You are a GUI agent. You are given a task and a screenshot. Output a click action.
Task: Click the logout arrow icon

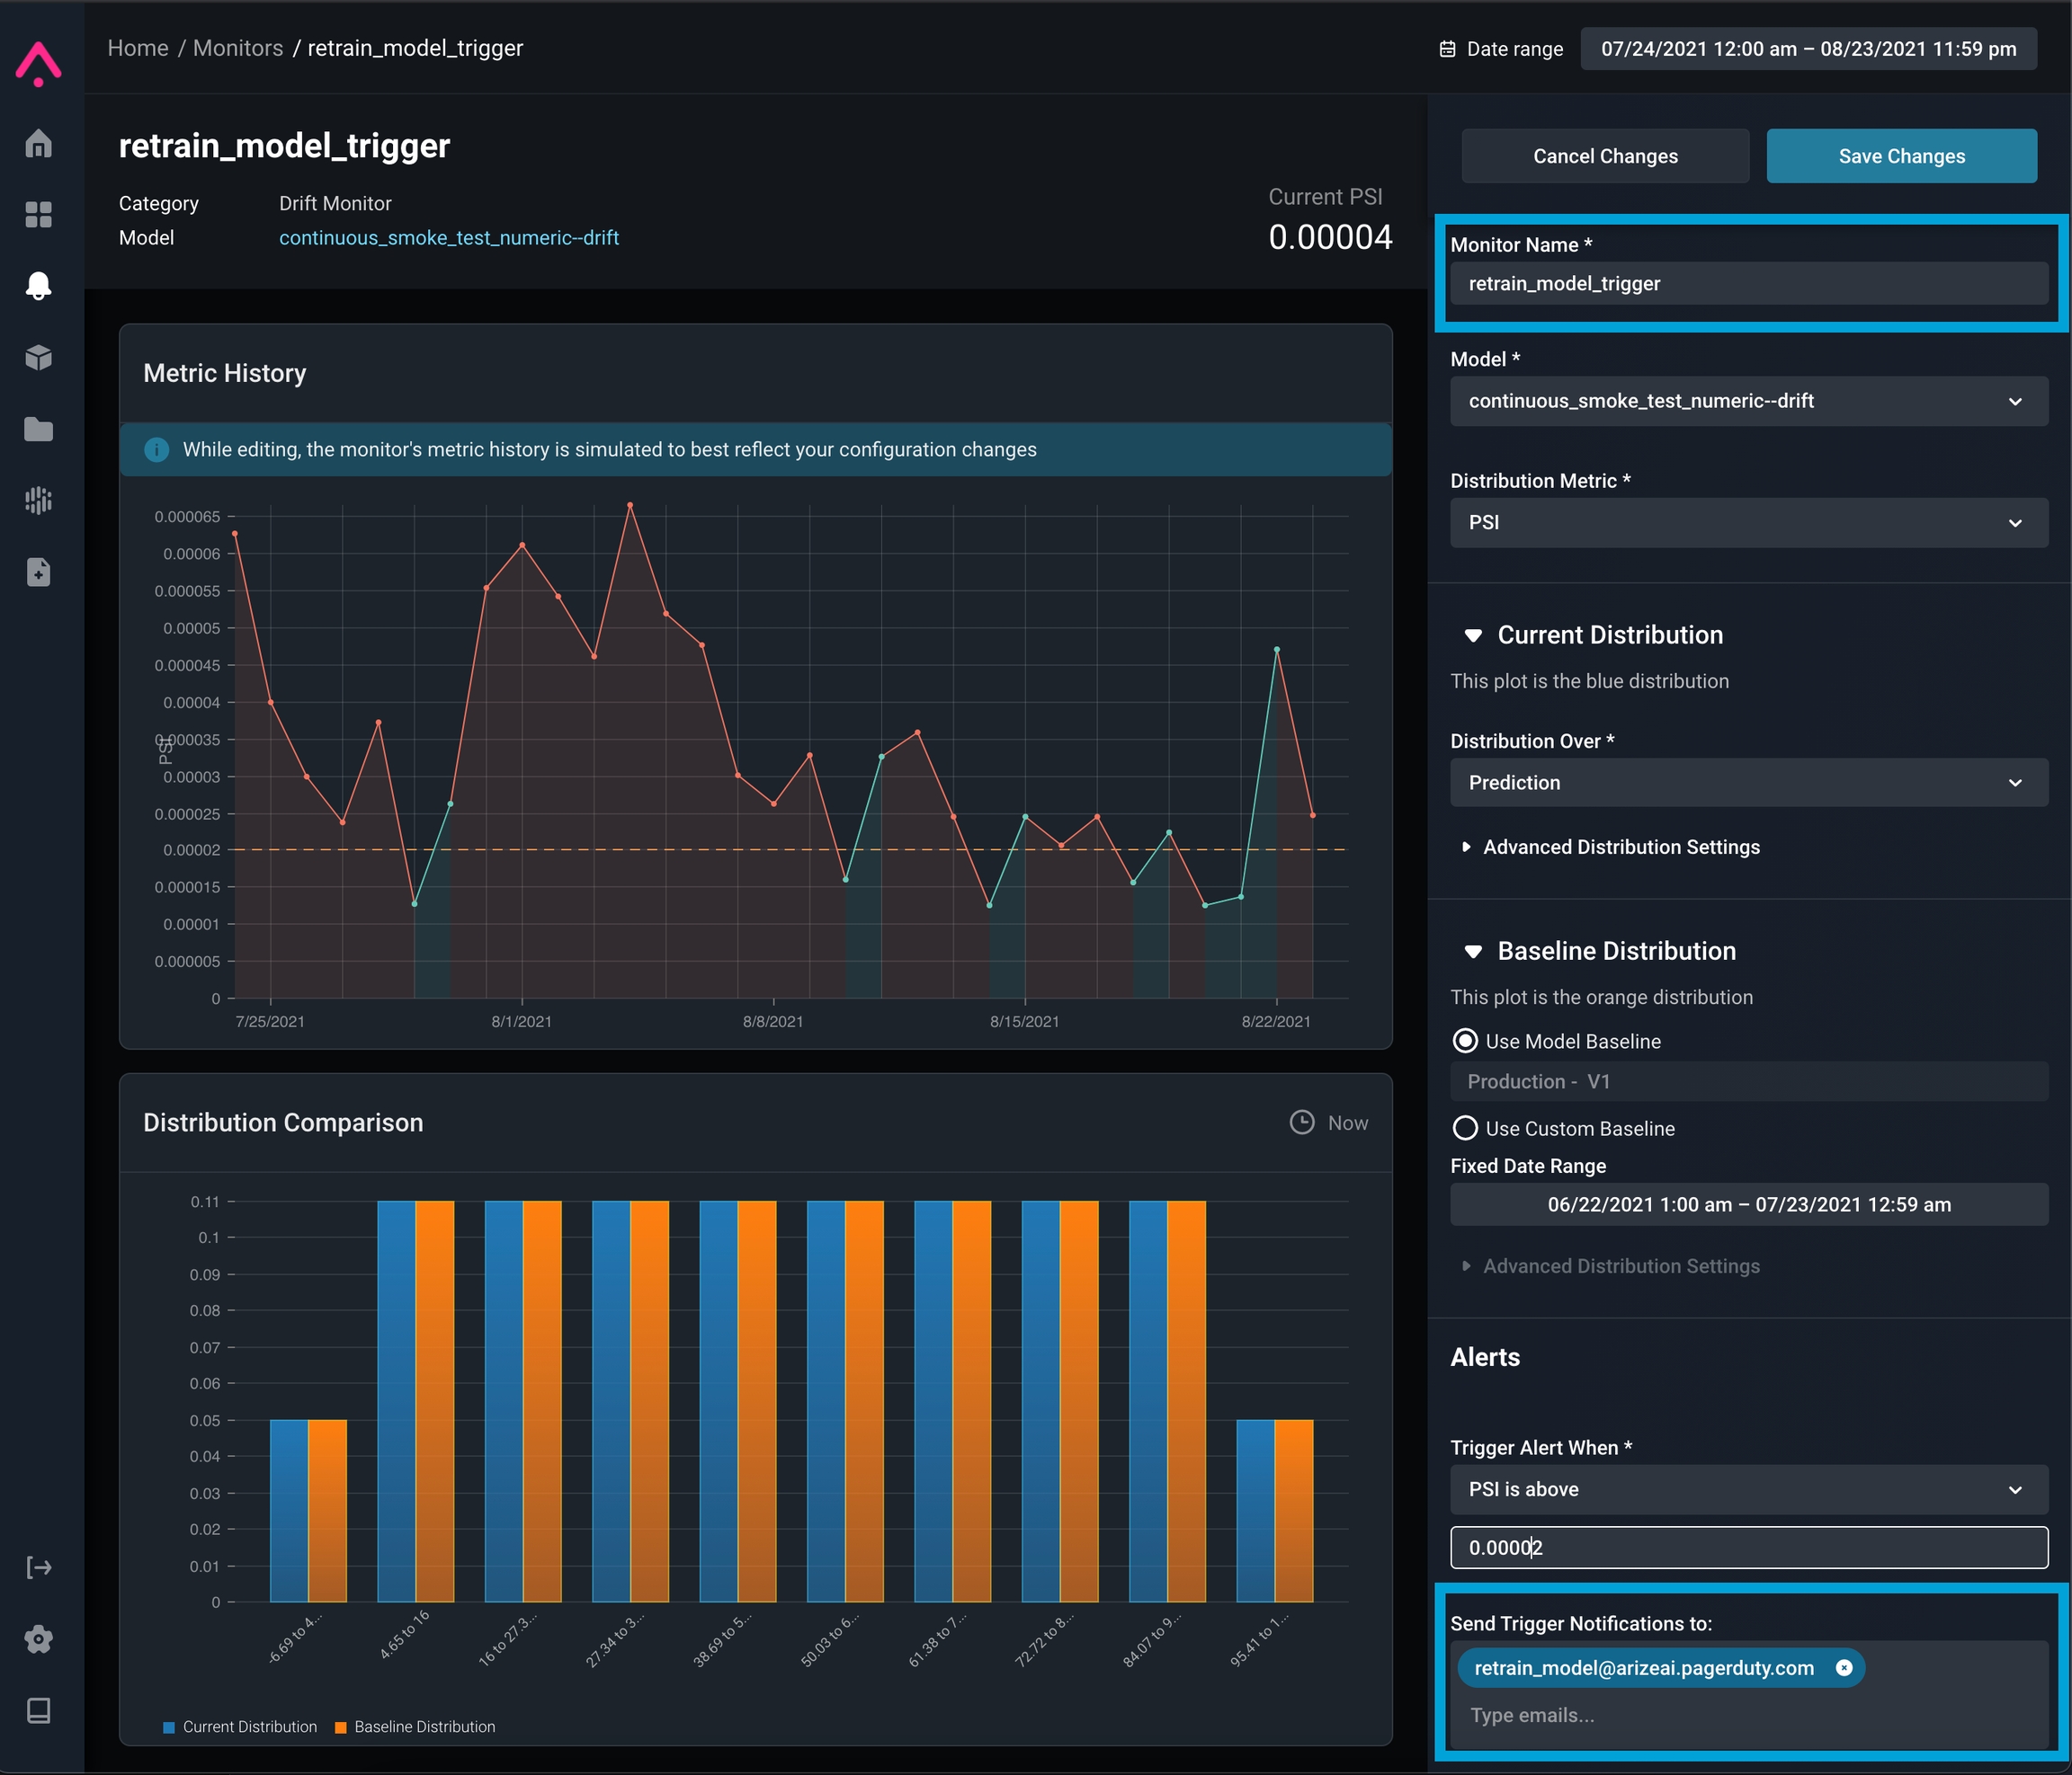pos(39,1567)
